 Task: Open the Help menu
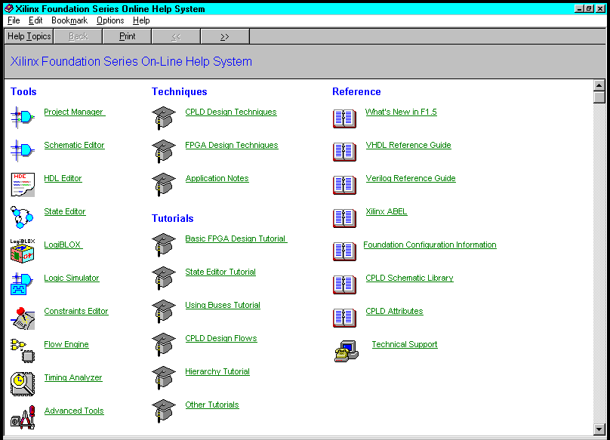[141, 20]
